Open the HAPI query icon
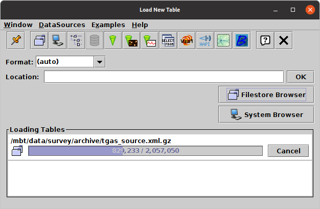320x209 pixels. [204, 40]
